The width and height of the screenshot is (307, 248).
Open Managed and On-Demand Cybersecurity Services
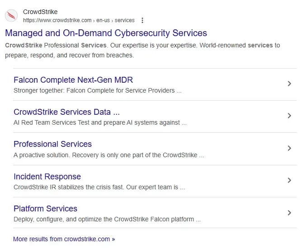106,33
